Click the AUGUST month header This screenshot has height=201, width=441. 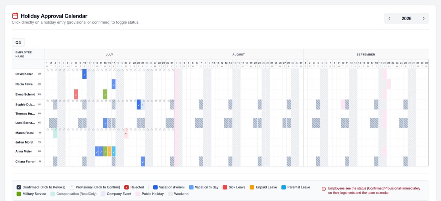click(238, 54)
